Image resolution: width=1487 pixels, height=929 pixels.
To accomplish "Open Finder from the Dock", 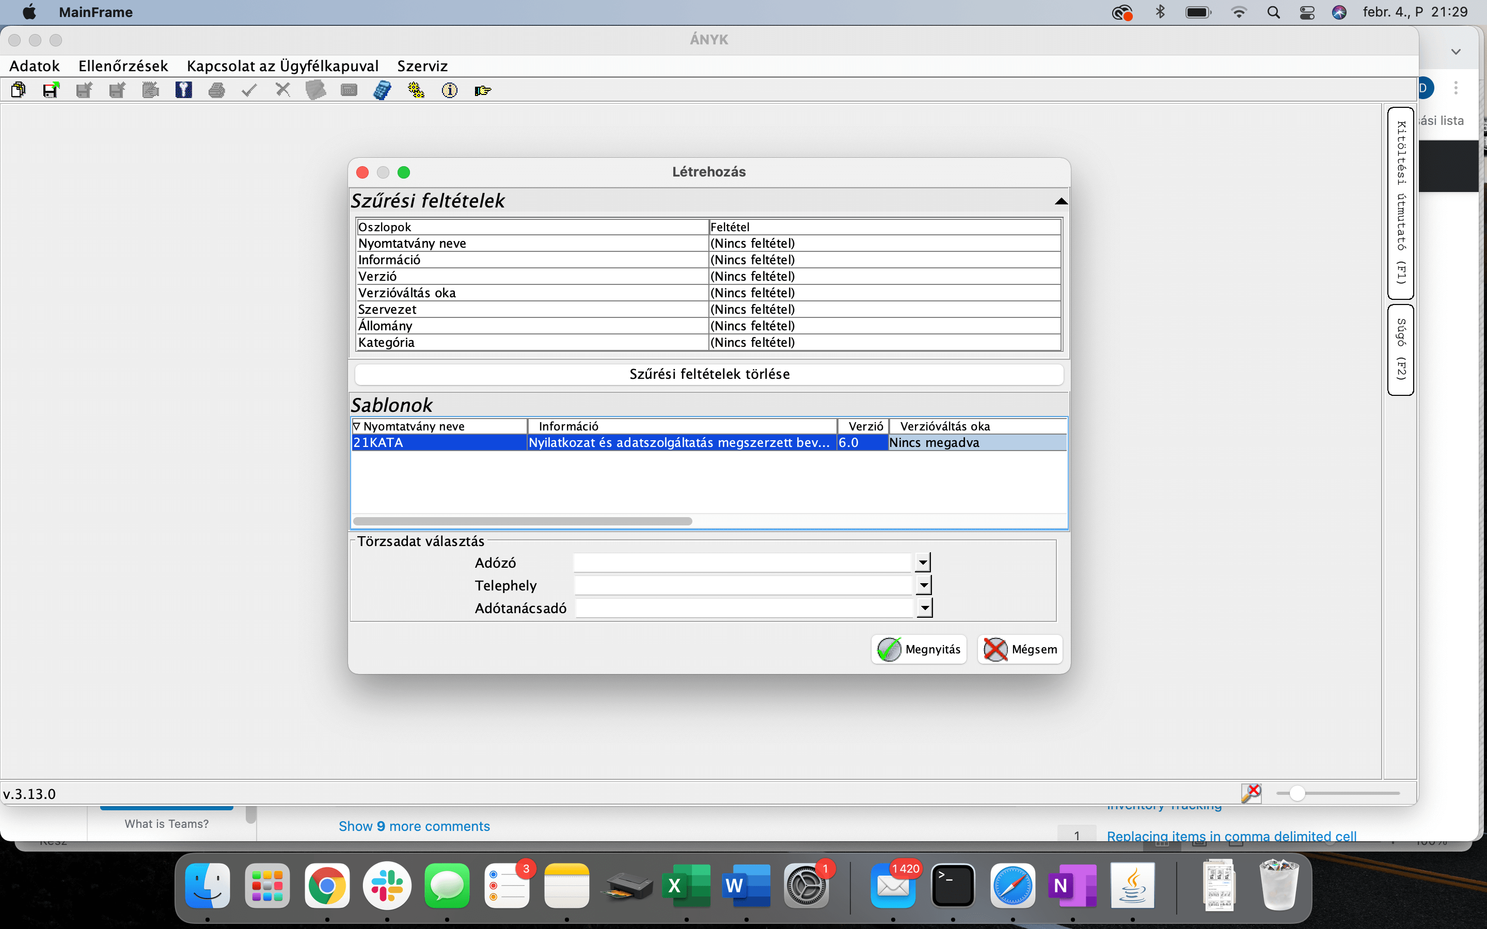I will (208, 885).
